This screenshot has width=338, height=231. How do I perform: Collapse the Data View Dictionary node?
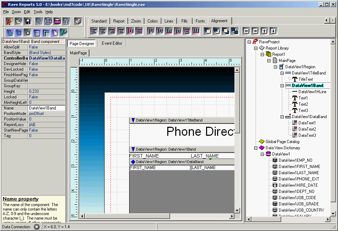click(256, 148)
